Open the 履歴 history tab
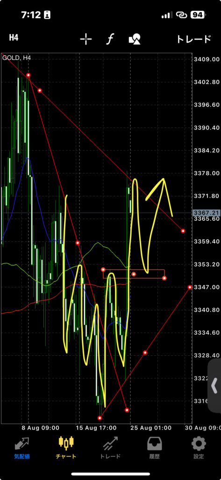Viewport: 221px width, 480px height. pos(155,448)
